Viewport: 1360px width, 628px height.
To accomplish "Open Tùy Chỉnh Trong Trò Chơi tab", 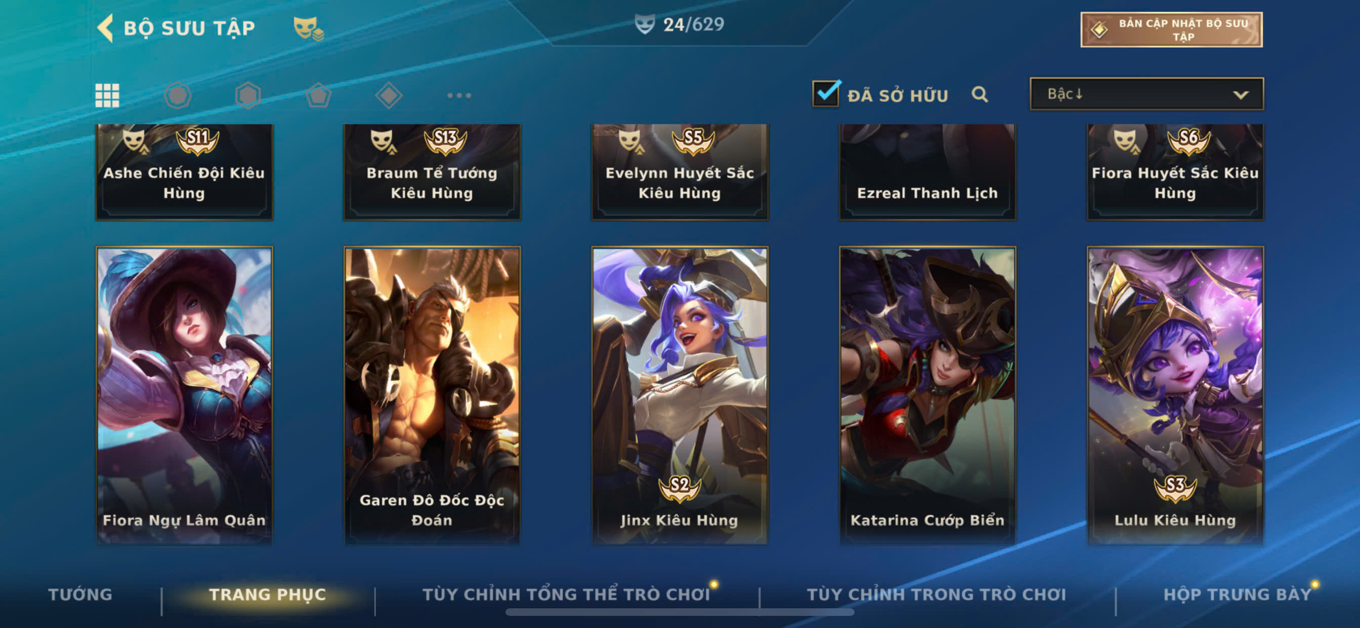I will 936,594.
